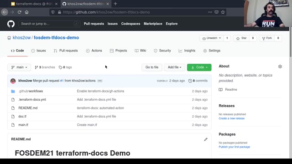Open About settings gear icon
Screen dimensions: 292x164
280,67
